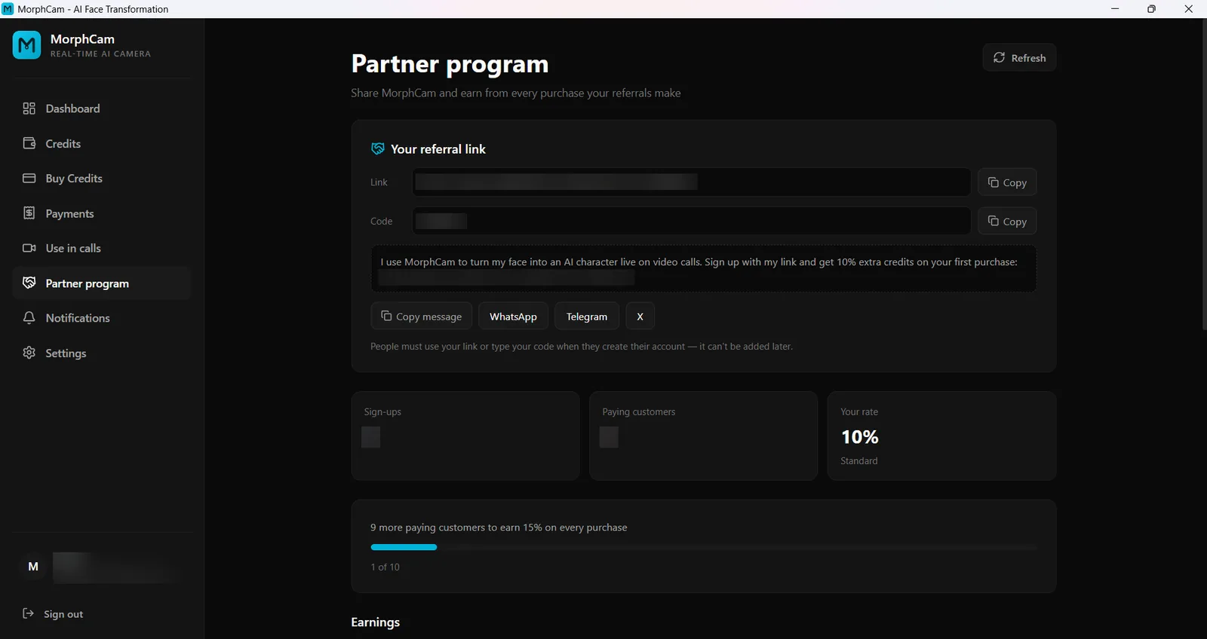
Task: Share referral via WhatsApp
Action: 513,316
